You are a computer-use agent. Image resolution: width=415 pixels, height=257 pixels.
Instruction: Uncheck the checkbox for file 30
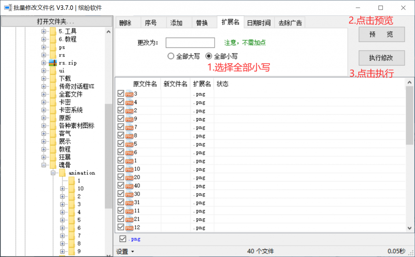click(x=121, y=194)
